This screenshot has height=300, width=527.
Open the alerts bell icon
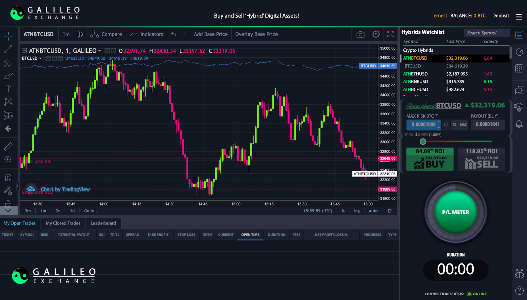[519, 124]
